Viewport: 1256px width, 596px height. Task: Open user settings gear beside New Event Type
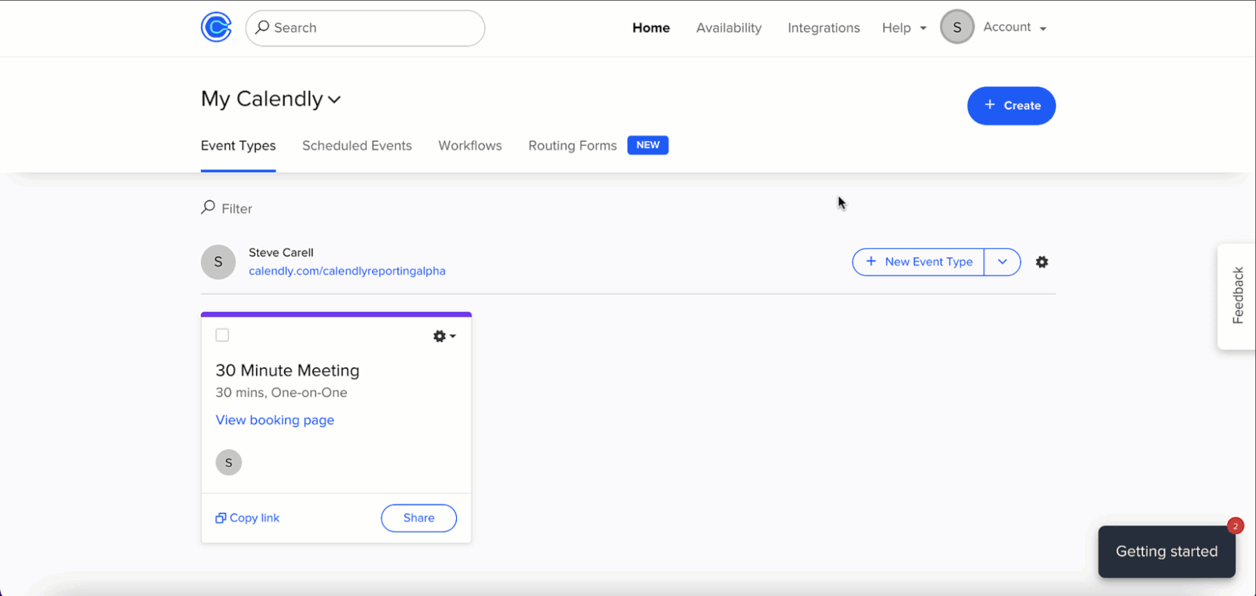tap(1042, 262)
